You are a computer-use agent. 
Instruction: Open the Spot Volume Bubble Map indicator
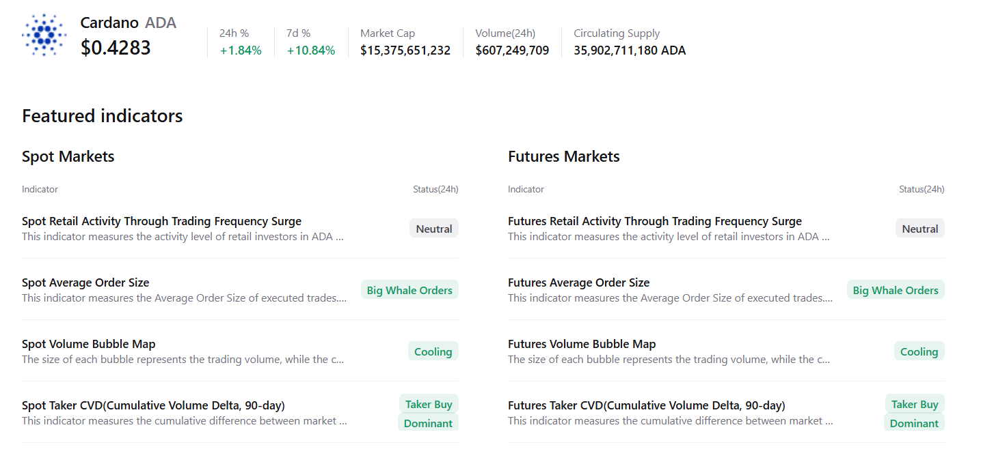(x=88, y=344)
